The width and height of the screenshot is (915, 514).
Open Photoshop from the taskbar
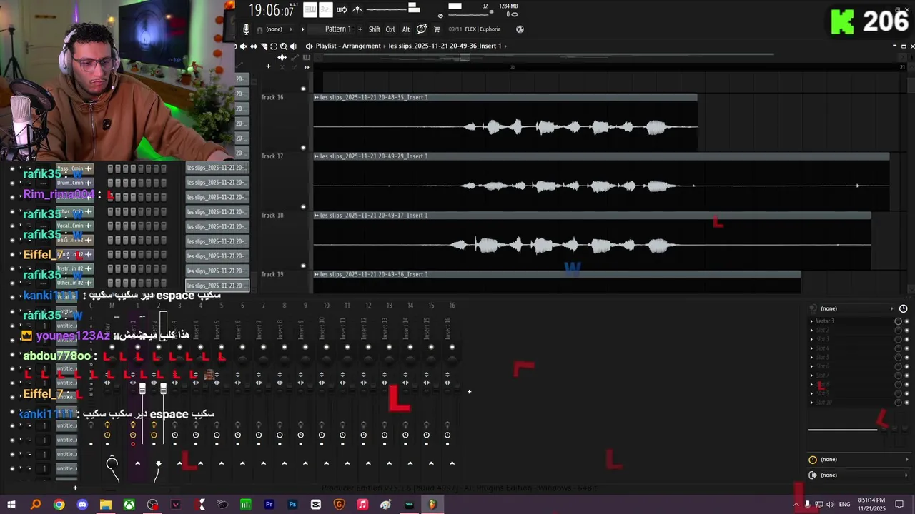[292, 505]
